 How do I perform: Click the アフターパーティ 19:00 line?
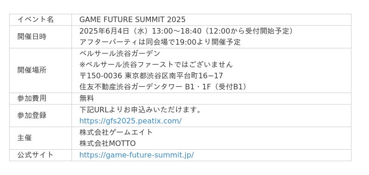[160, 42]
